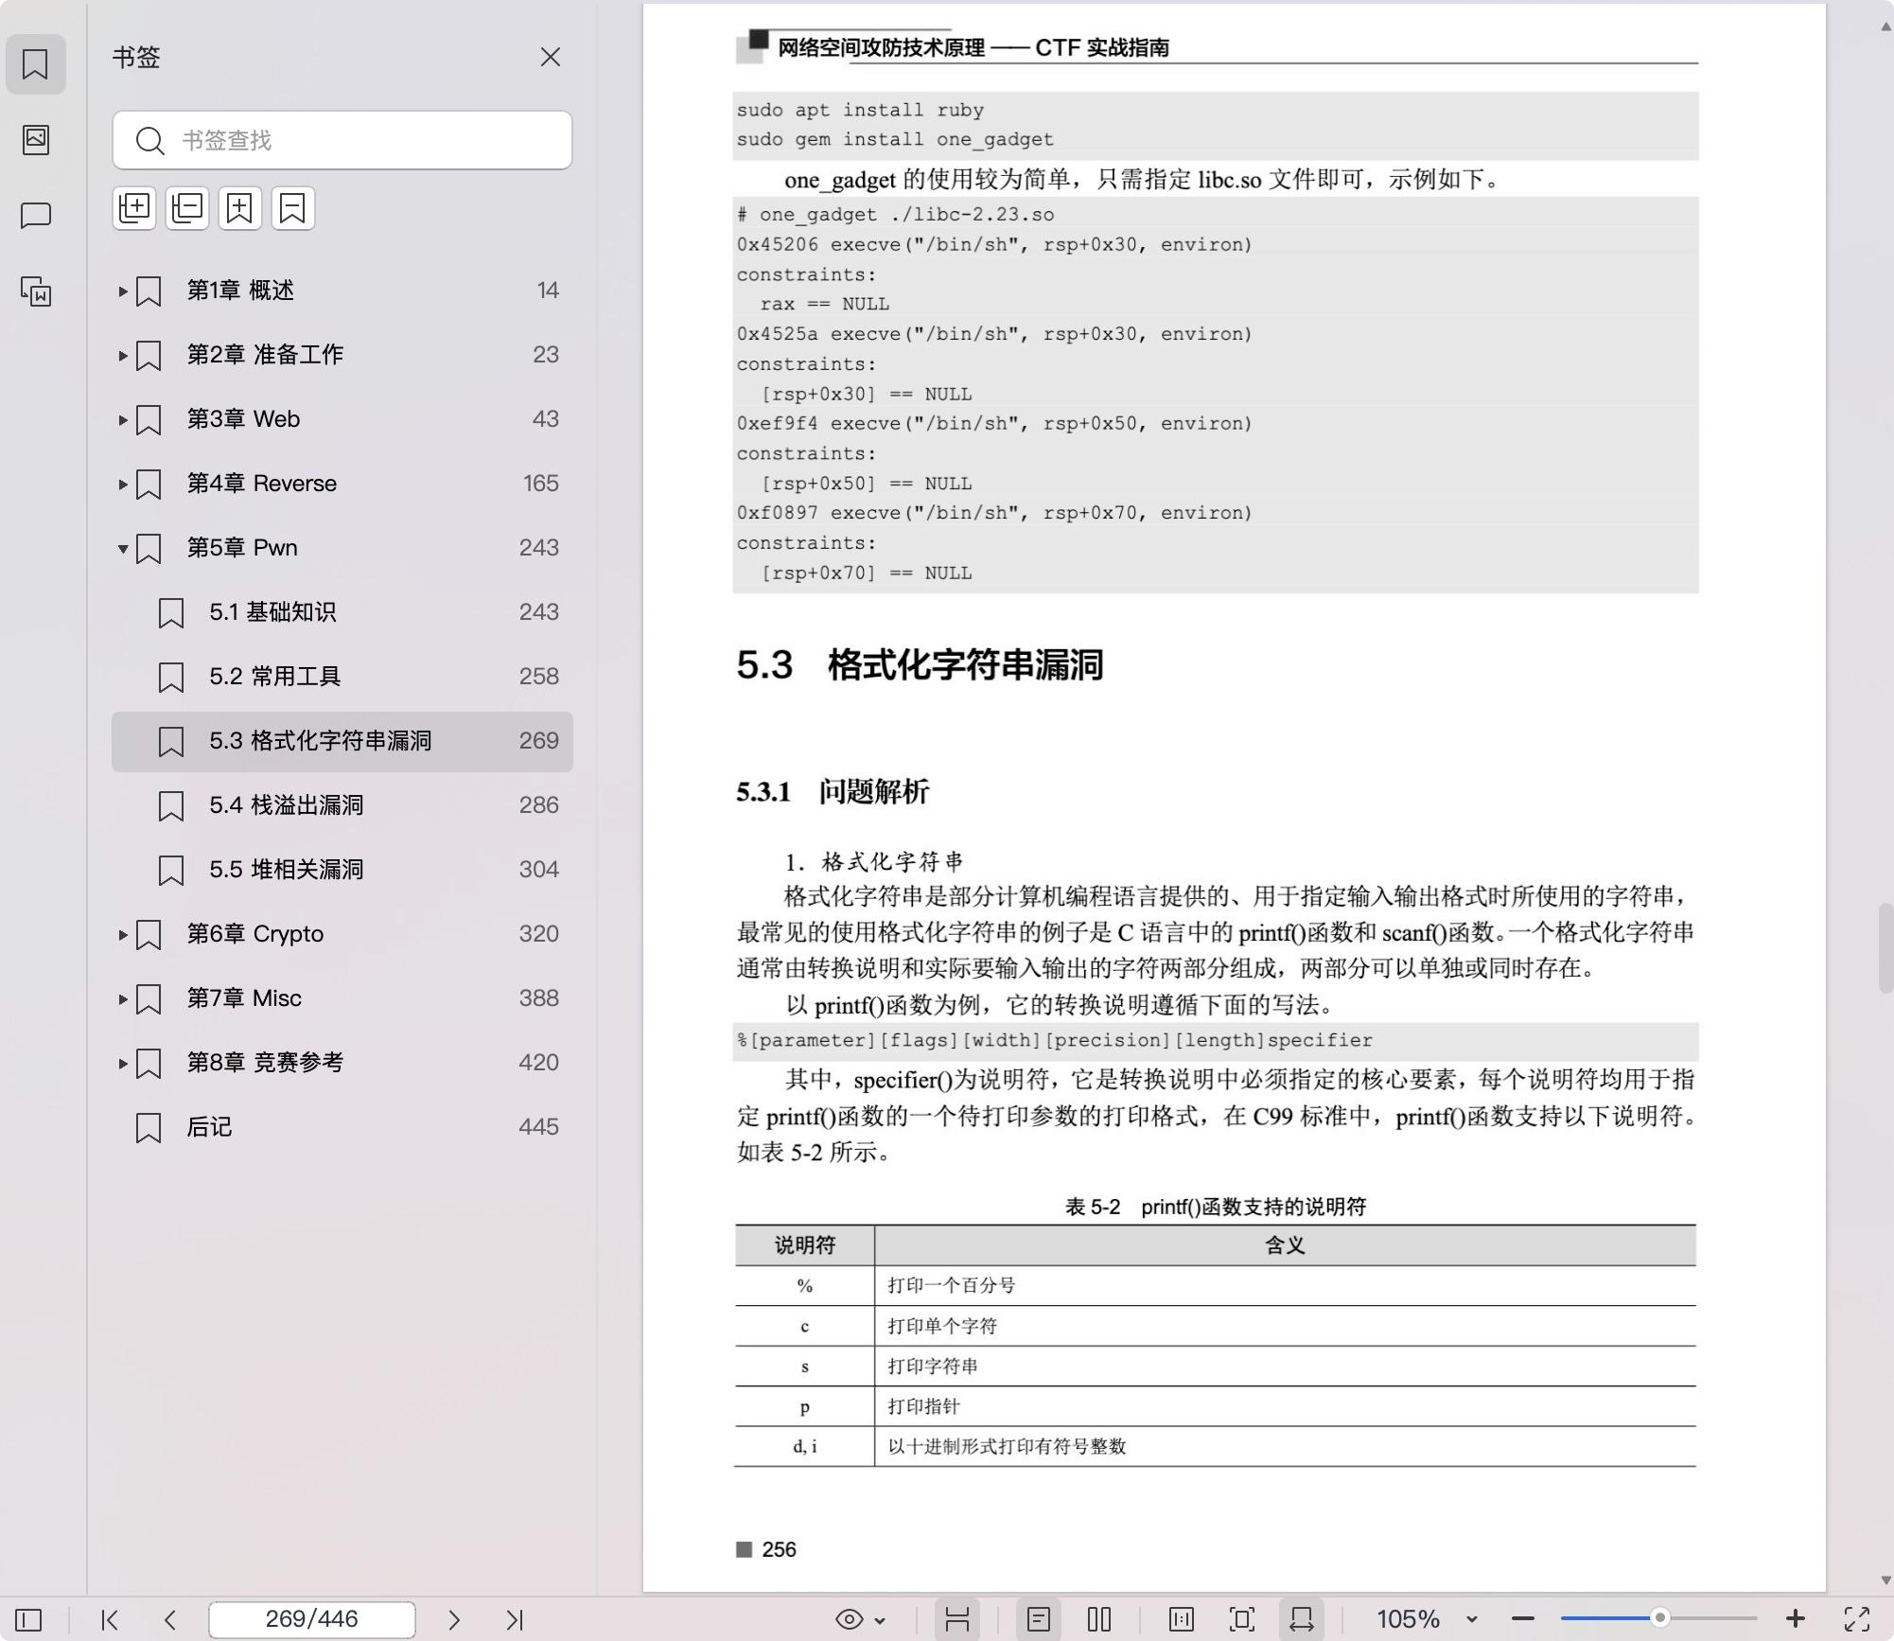Click page number 243 of 第5章 Pwn

pyautogui.click(x=539, y=548)
